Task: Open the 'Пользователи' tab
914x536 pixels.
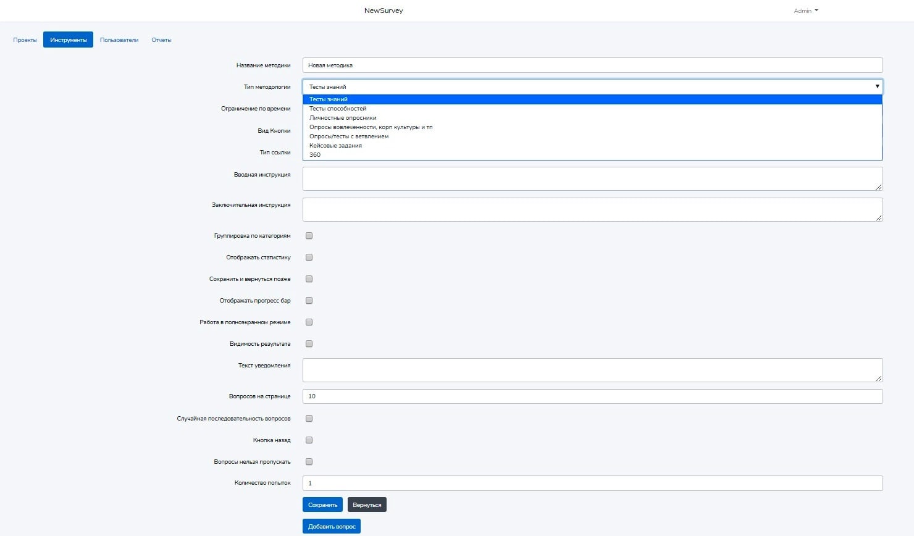Action: point(119,40)
